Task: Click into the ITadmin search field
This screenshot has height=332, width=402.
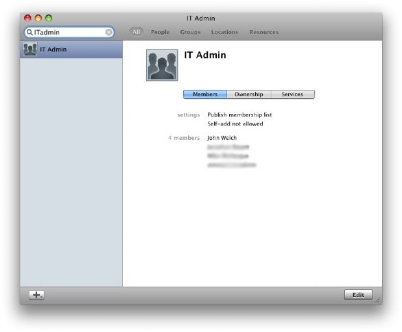Action: tap(69, 32)
